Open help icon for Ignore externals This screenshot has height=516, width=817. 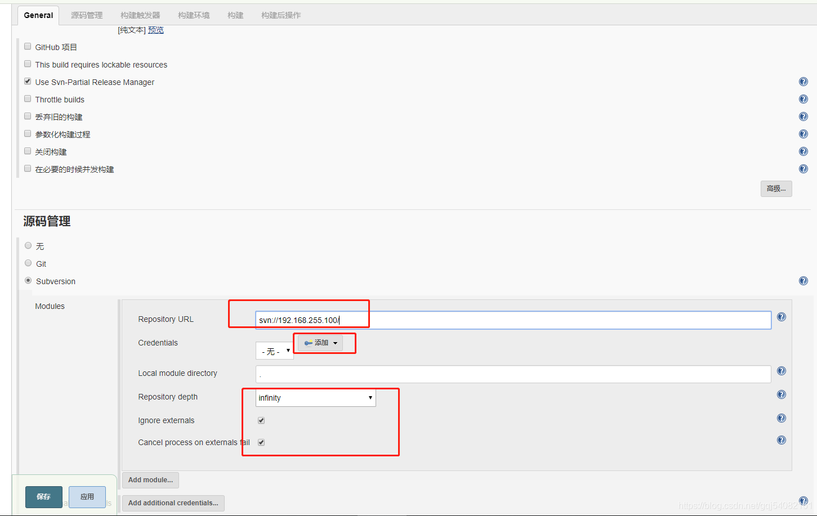coord(782,418)
